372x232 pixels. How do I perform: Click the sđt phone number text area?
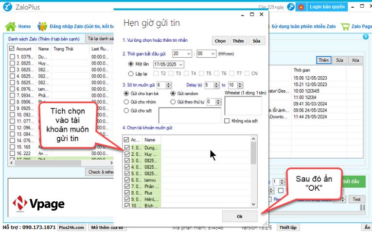coord(190,116)
